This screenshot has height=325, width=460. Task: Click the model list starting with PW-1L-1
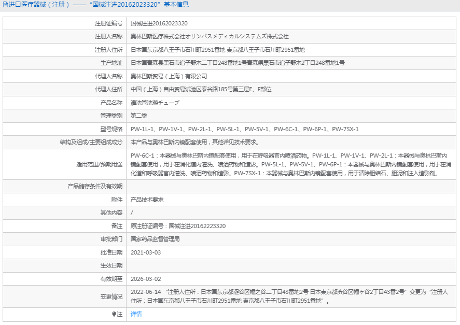click(x=245, y=129)
